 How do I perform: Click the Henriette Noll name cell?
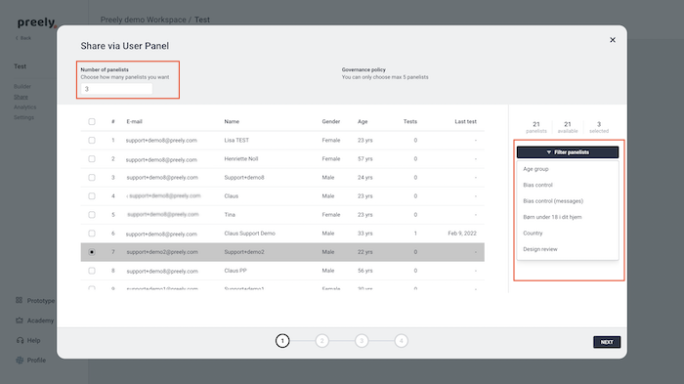(241, 159)
